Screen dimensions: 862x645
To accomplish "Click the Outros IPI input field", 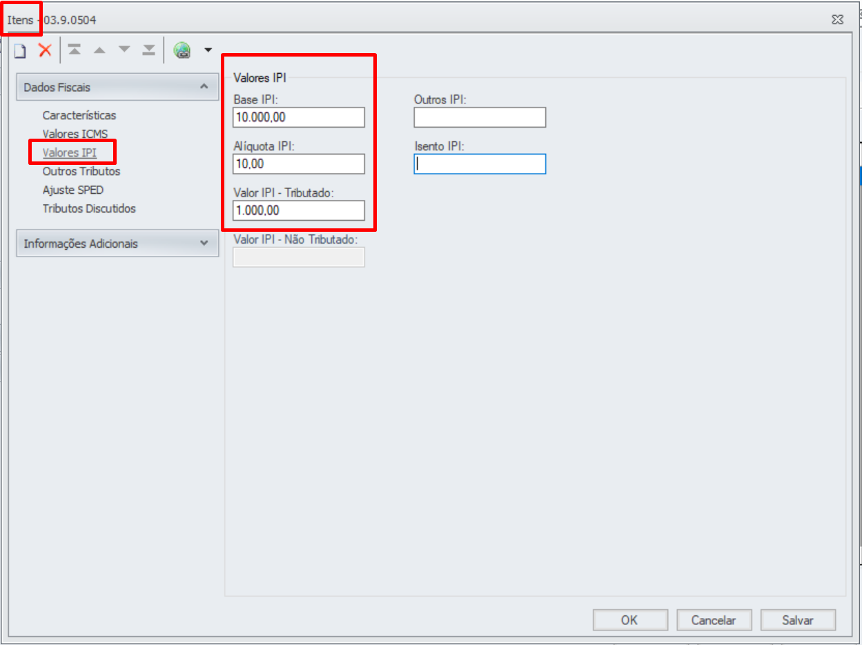I will click(480, 117).
